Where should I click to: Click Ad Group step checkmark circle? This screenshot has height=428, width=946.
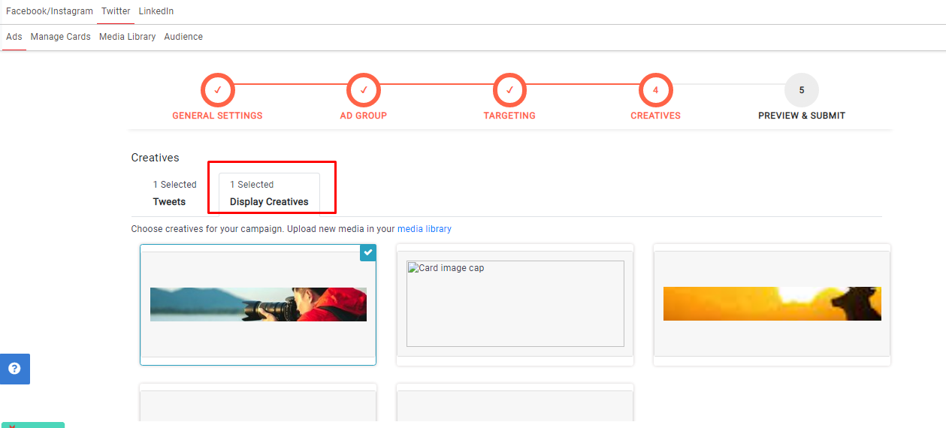(x=363, y=90)
